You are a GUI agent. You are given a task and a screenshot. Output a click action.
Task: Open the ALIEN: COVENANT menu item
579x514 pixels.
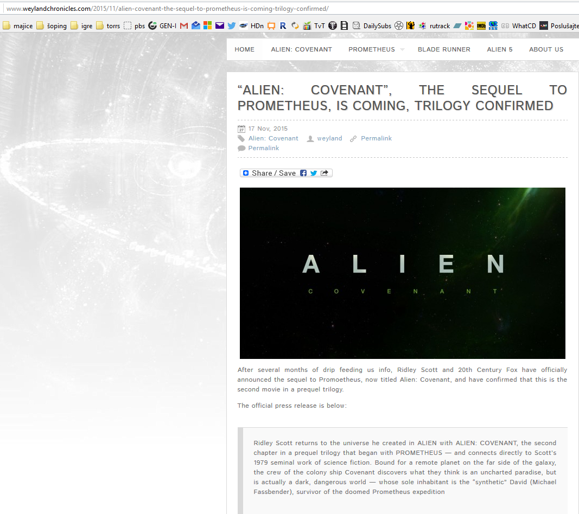[301, 49]
